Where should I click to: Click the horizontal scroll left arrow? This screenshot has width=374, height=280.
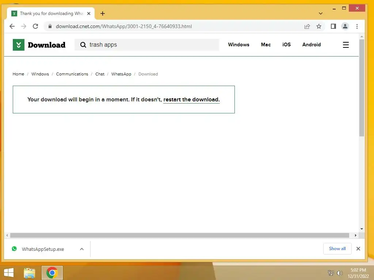pyautogui.click(x=7, y=236)
